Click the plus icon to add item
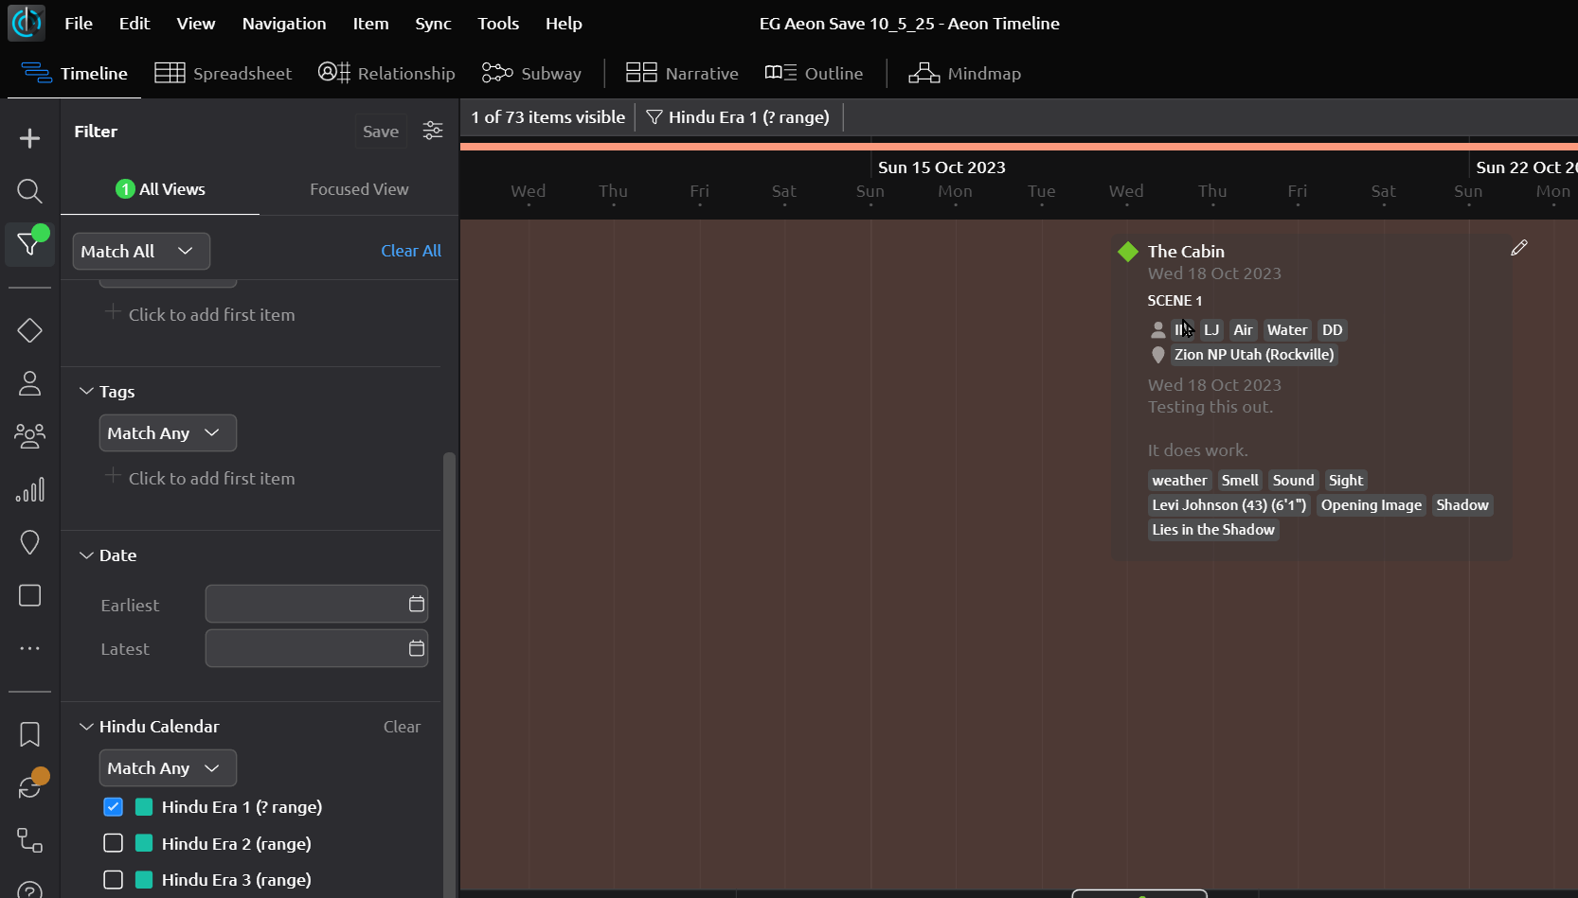Image resolution: width=1578 pixels, height=898 pixels. [x=29, y=138]
